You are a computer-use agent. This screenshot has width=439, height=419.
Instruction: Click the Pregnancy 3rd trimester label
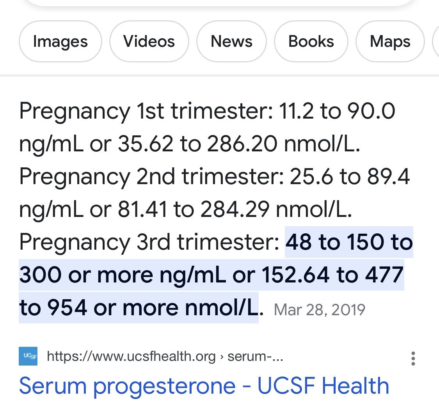coord(148,242)
